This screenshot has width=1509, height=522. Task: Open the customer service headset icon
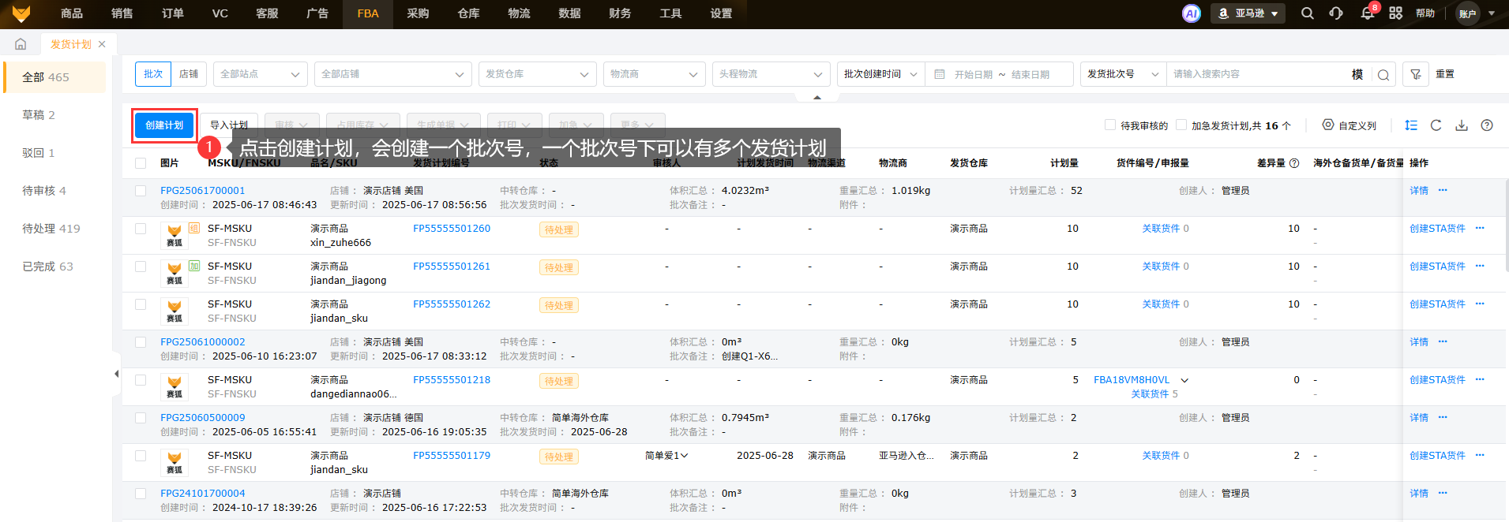pos(1336,13)
